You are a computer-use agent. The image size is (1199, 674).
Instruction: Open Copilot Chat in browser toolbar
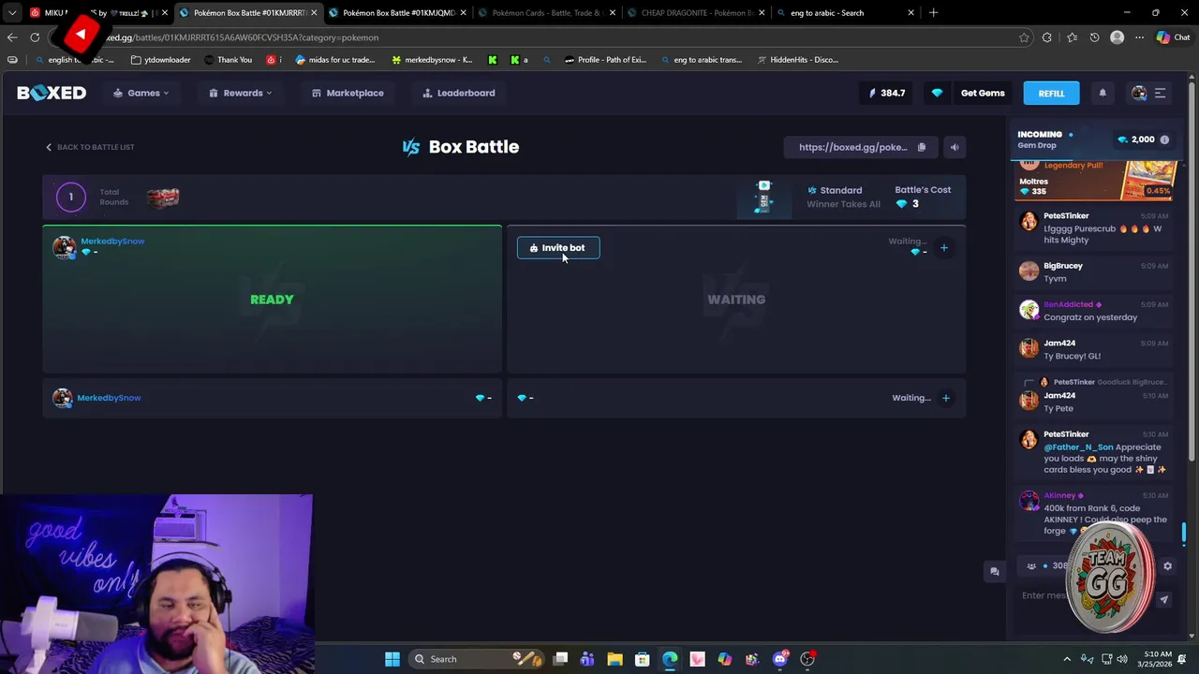coord(1173,37)
